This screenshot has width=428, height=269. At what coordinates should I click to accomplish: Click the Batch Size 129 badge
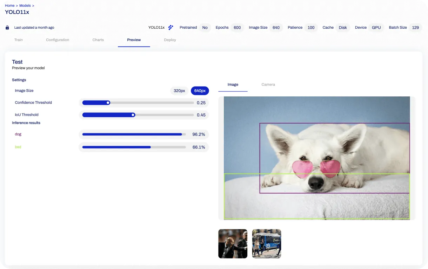(x=415, y=28)
